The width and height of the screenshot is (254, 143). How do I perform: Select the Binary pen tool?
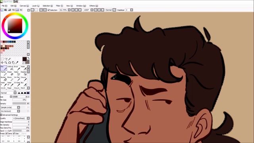[10, 79]
